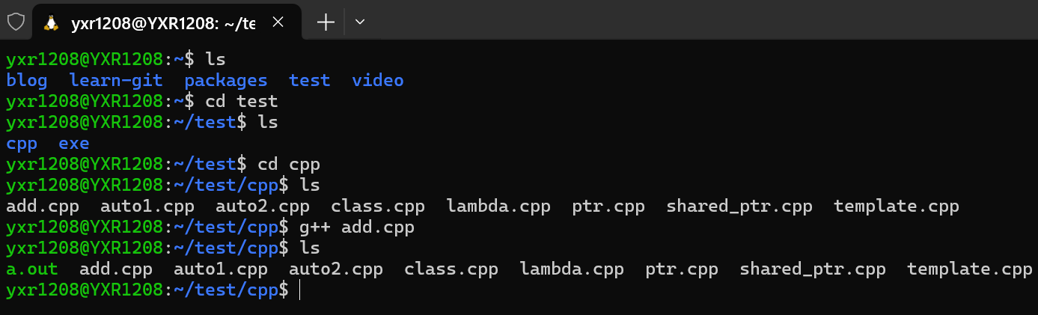Click lambda.cpp in the listing without a.out
This screenshot has width=1038, height=315.
(x=498, y=207)
